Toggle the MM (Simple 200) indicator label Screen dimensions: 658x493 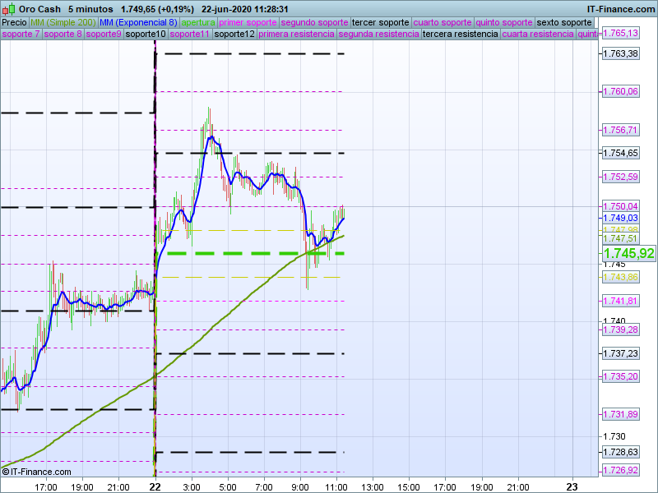63,22
